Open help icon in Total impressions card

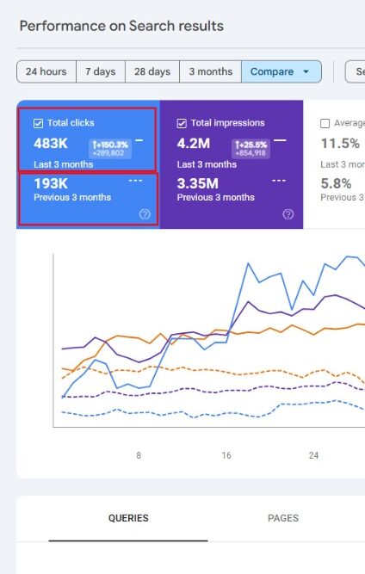(288, 214)
